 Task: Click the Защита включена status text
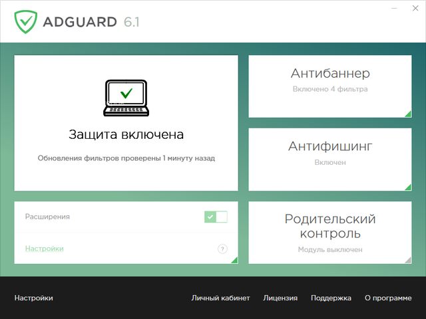point(126,134)
